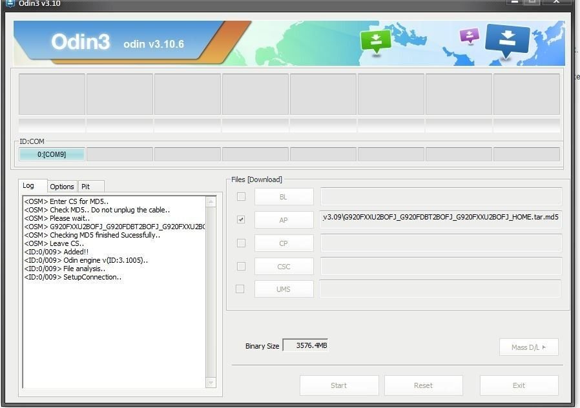
Task: Click the Exit button
Action: tap(519, 385)
